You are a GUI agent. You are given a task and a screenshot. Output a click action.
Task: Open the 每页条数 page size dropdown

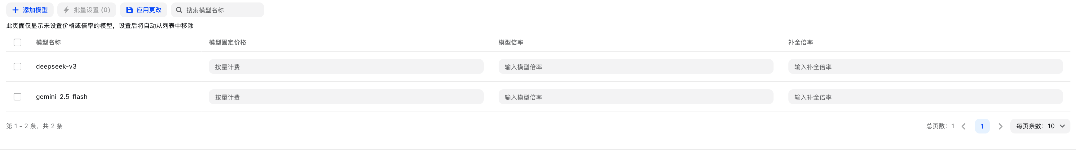[x=1040, y=126]
